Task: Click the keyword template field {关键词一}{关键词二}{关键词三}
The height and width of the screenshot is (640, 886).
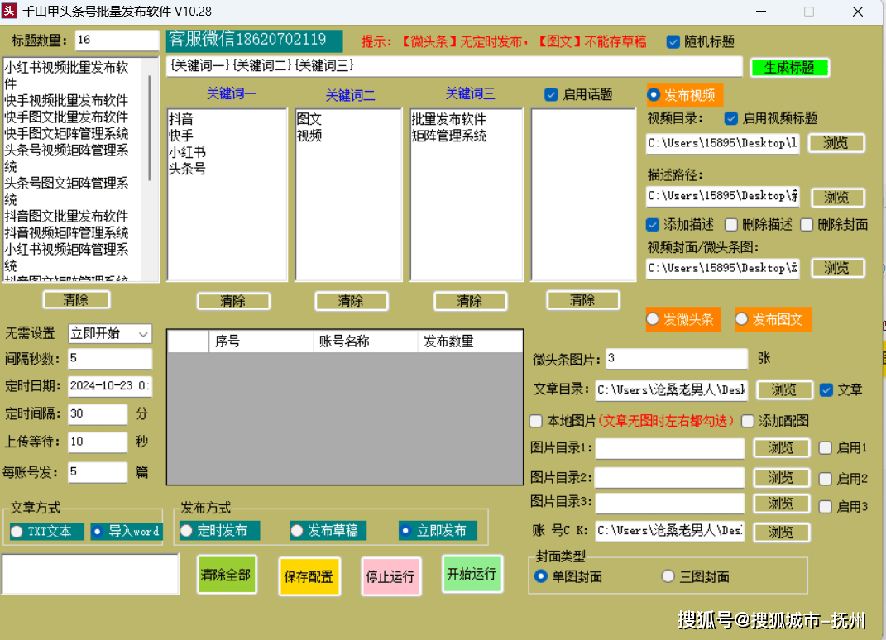Action: pos(454,66)
